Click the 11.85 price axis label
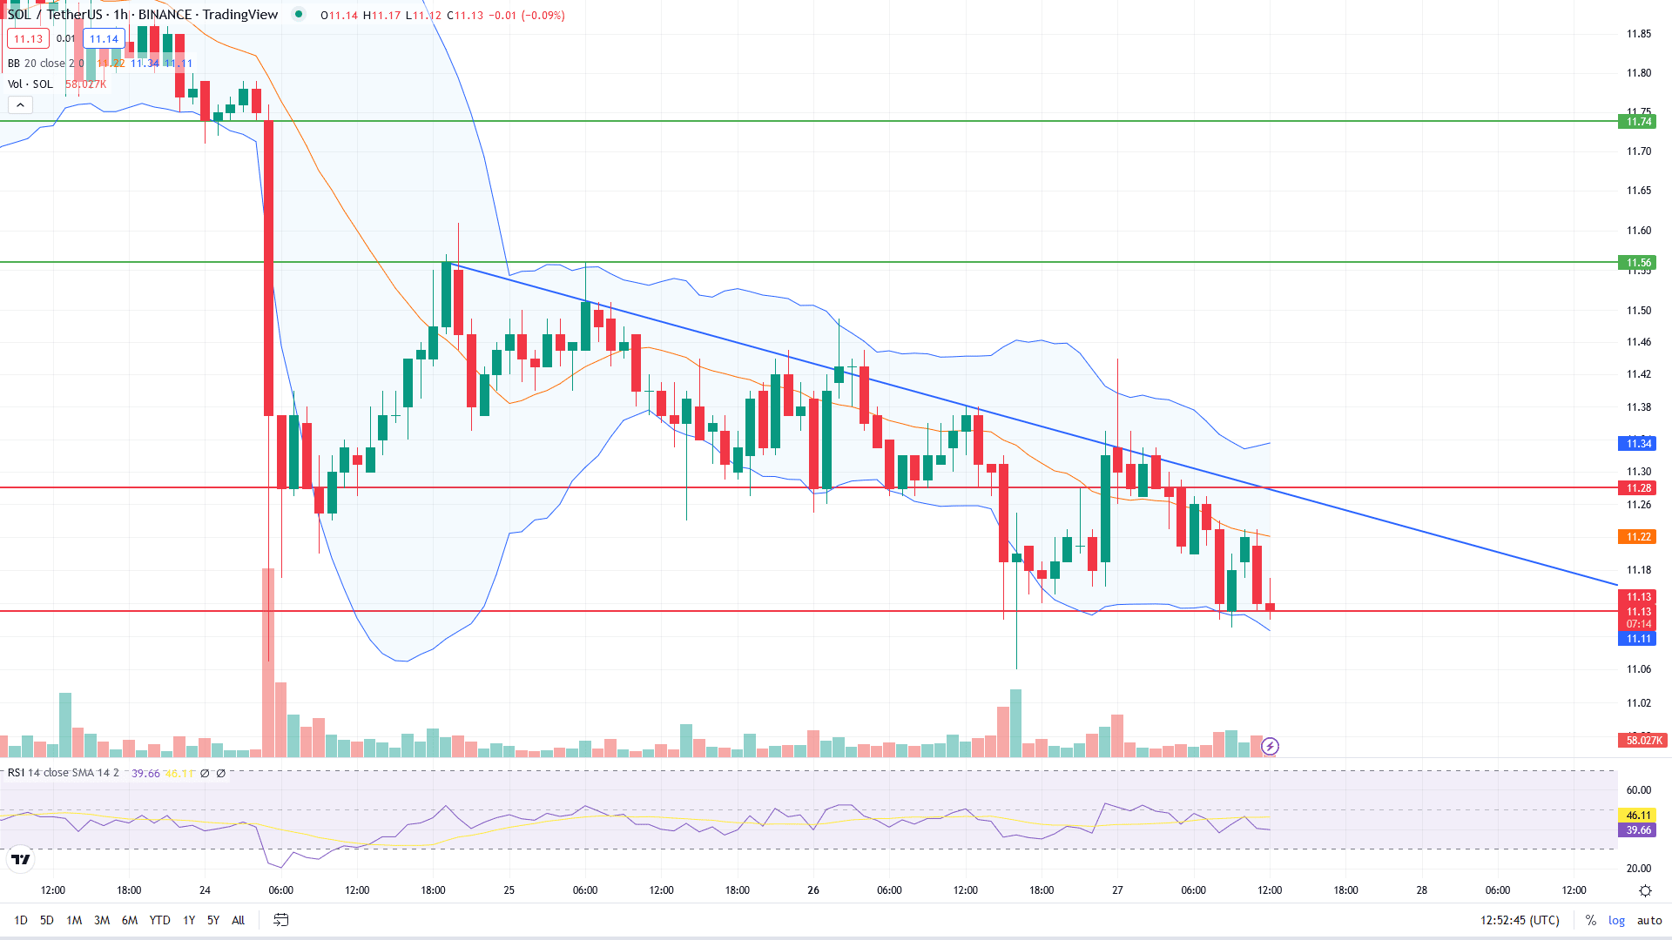Screen dimensions: 1672x940 (1638, 34)
